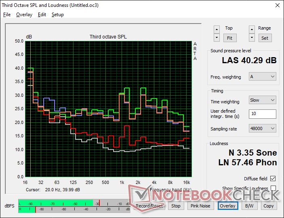Start the Pink Noise generator
284x218 pixels.
click(x=200, y=206)
